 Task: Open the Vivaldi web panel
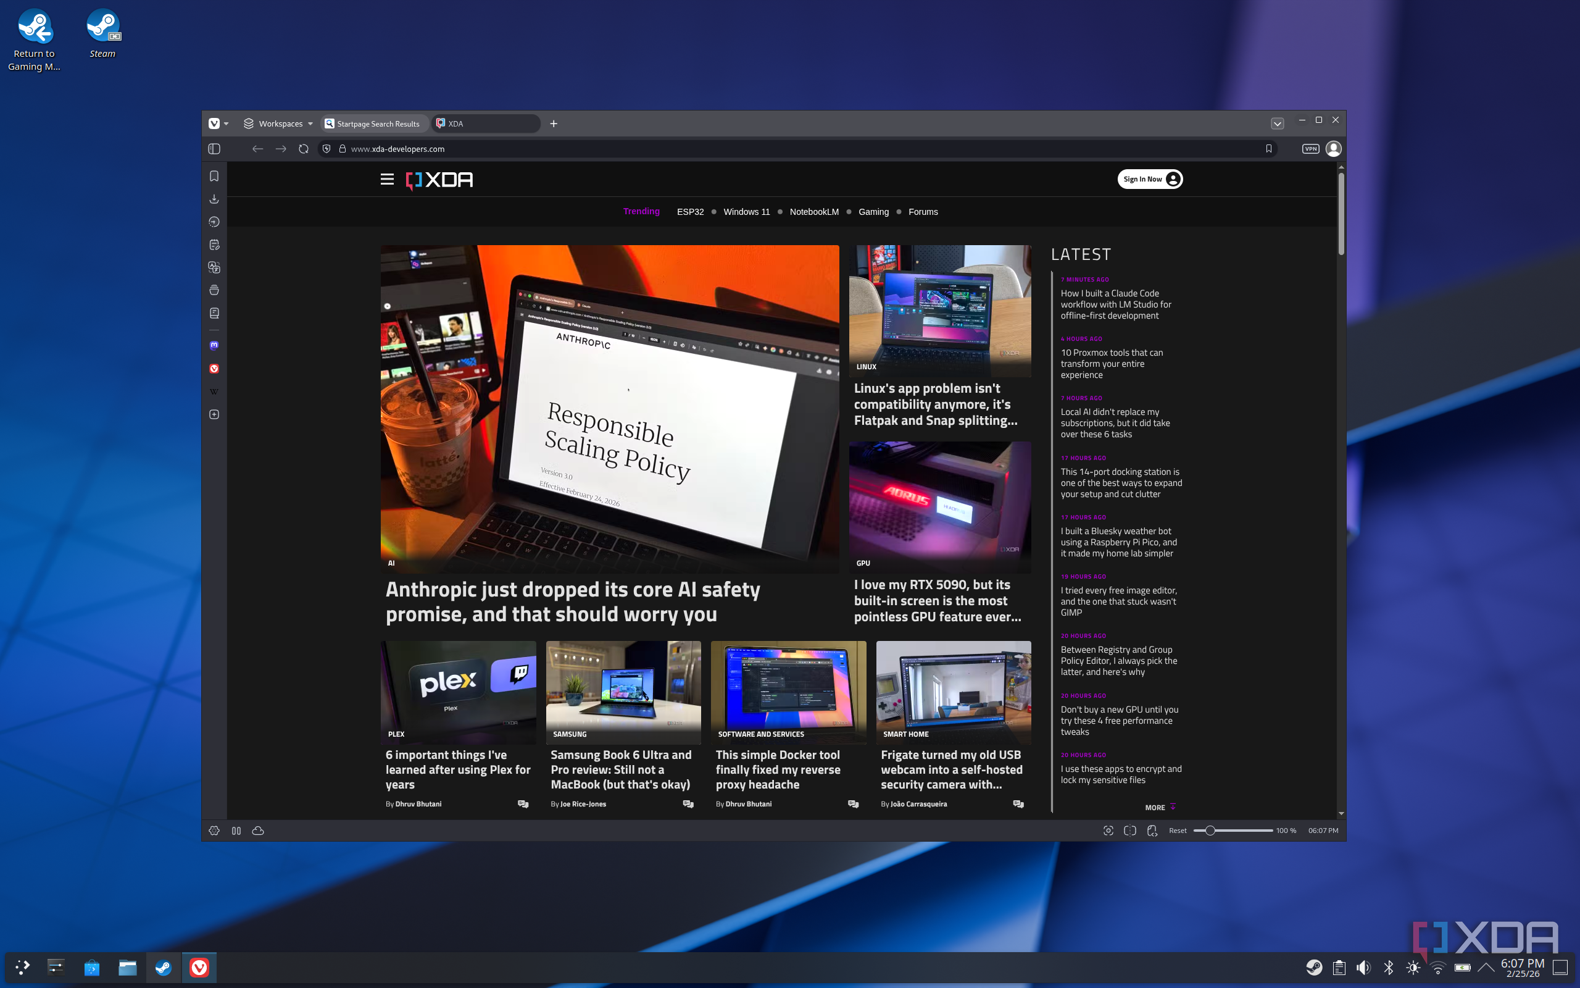214,369
